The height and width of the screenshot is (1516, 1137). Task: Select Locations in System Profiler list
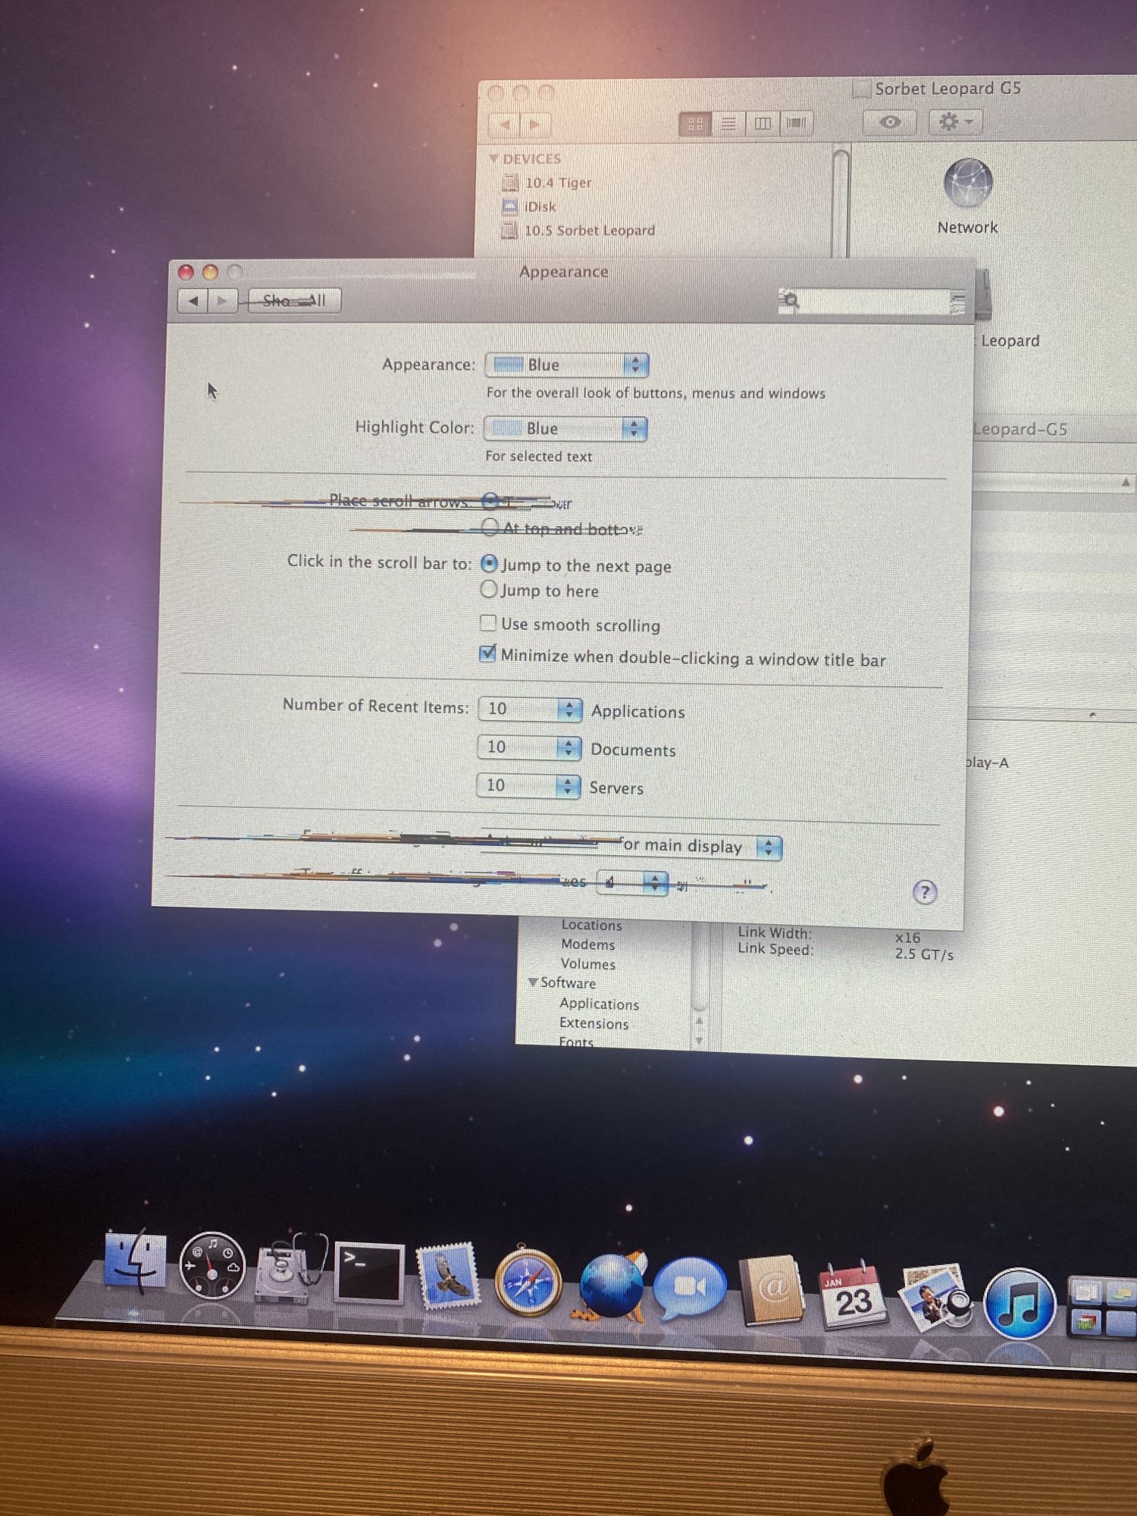pyautogui.click(x=591, y=925)
